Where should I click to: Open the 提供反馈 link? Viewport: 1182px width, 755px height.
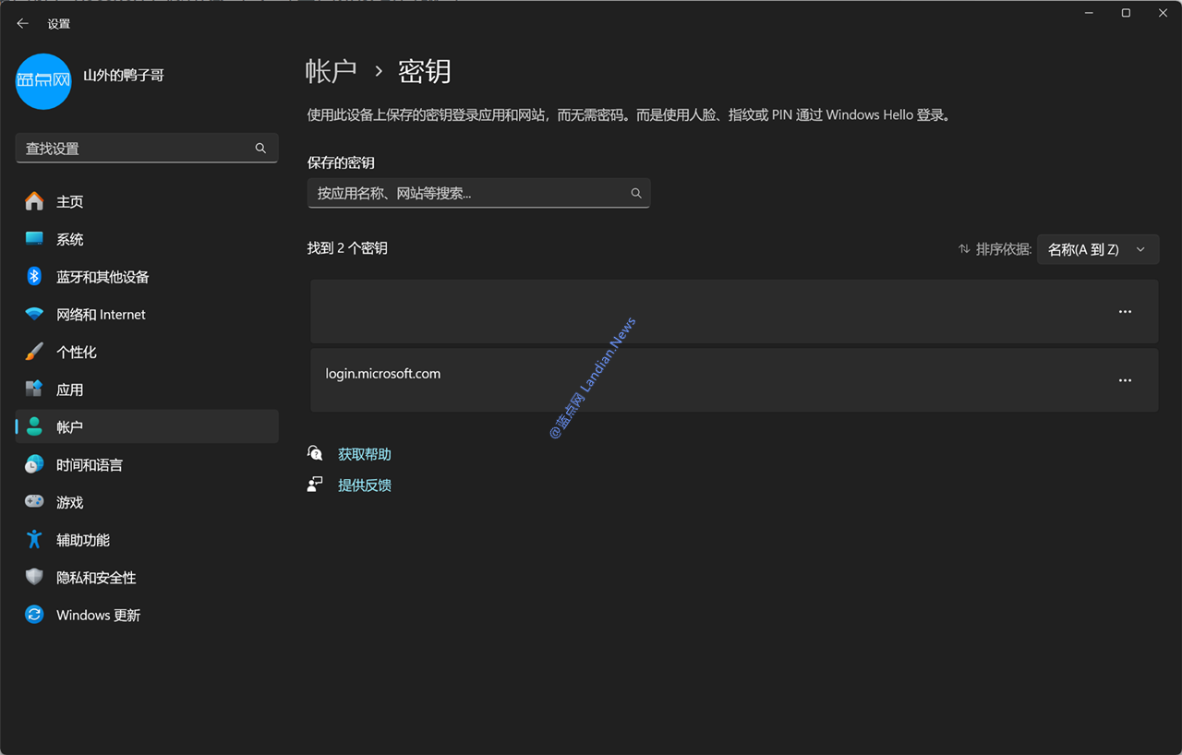pos(365,485)
